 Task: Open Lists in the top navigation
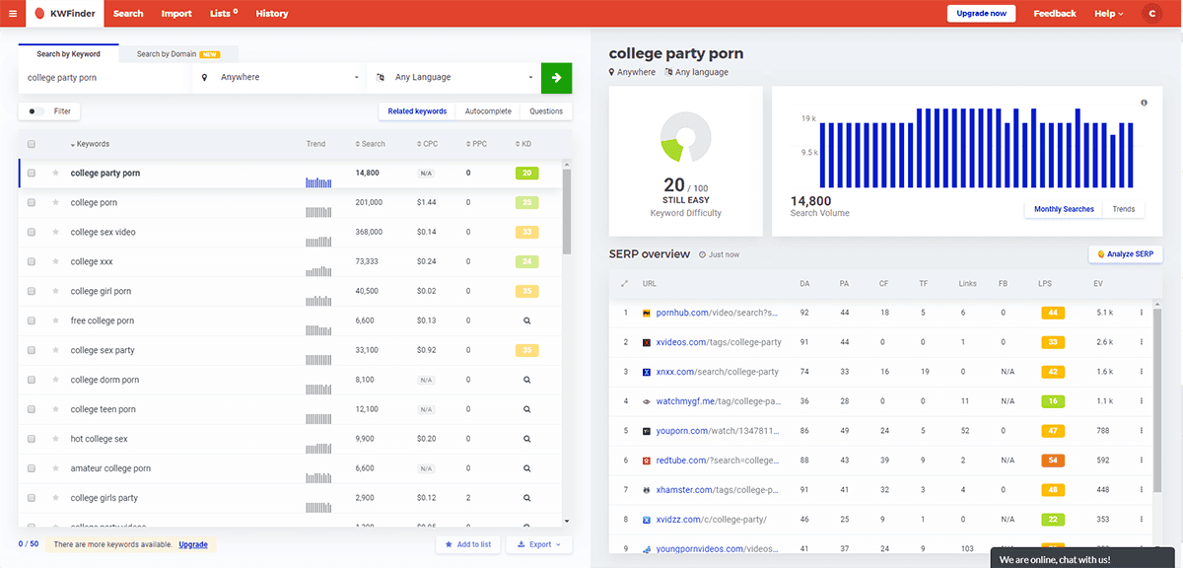(x=223, y=14)
